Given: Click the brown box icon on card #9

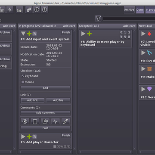Looking at the screenshot, I should (x=149, y=69).
